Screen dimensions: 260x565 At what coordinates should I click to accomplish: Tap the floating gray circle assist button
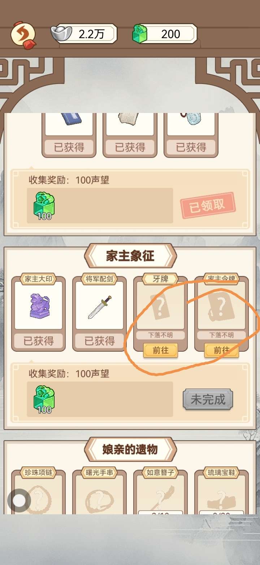pyautogui.click(x=19, y=501)
